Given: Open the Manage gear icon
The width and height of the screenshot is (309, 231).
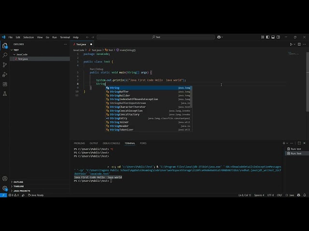Looking at the screenshot, I should [x=5, y=188].
